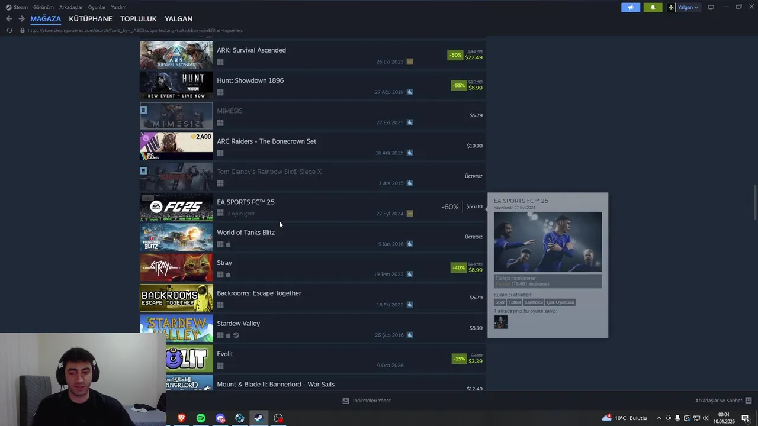Screen dimensions: 758x426
Task: Click the in-library icon on Rainbow Six Siege X thumbnail
Action: 143,171
